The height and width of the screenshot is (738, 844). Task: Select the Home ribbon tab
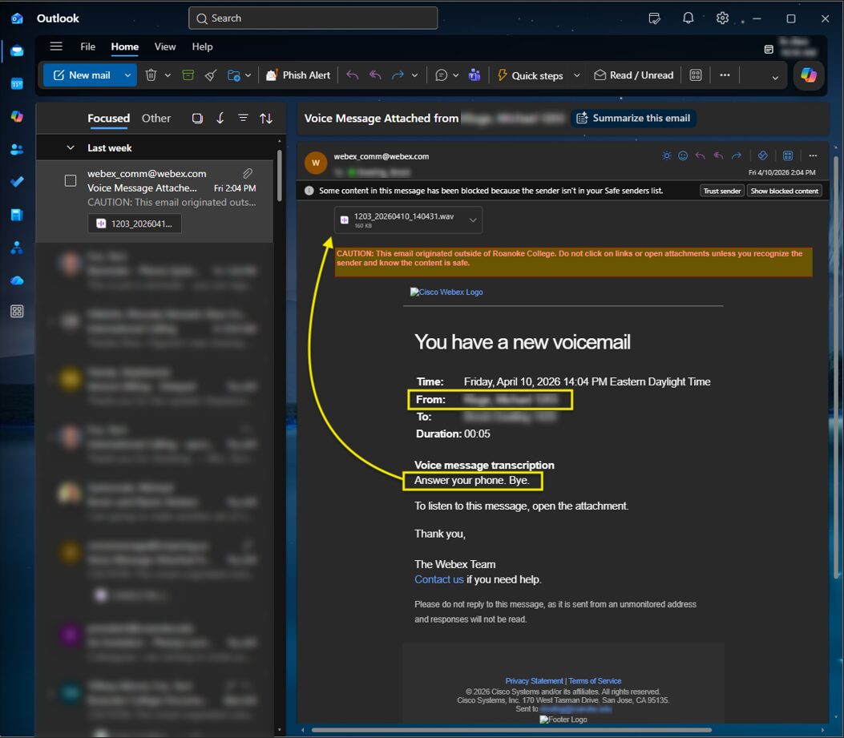125,46
